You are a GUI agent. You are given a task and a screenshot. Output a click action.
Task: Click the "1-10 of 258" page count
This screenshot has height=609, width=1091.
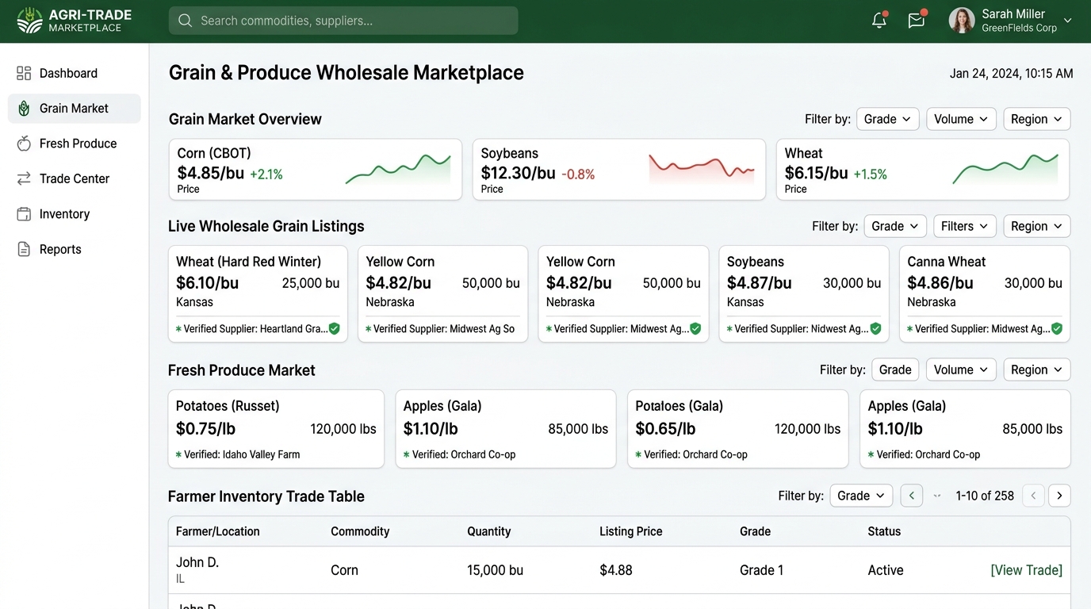click(x=985, y=496)
